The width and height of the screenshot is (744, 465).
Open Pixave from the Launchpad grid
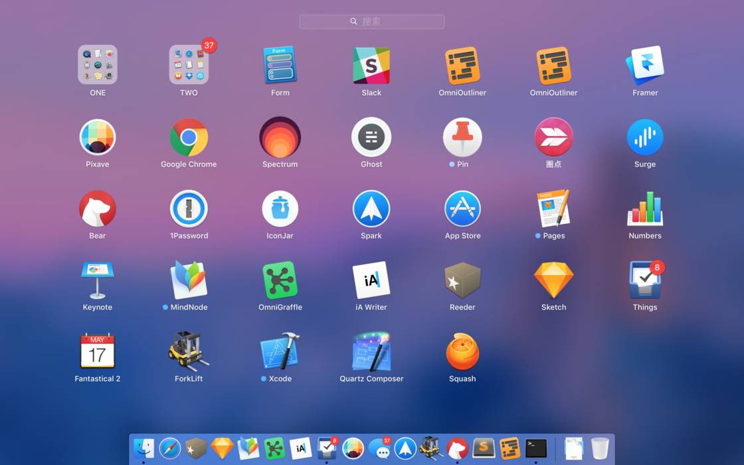(97, 137)
